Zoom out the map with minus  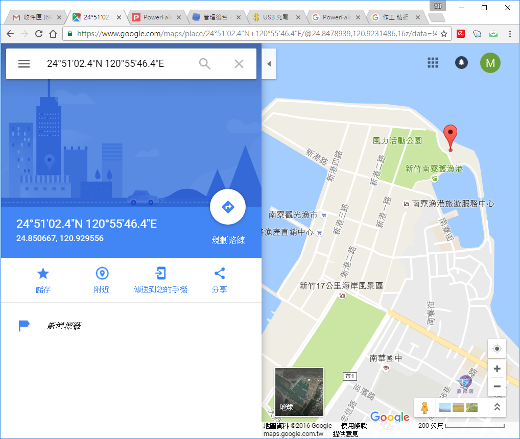497,386
